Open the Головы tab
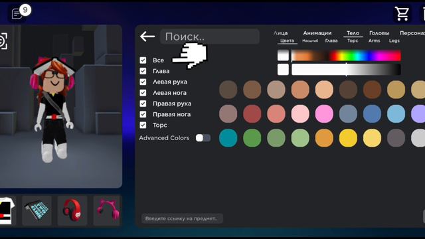The height and width of the screenshot is (239, 425). click(x=379, y=33)
